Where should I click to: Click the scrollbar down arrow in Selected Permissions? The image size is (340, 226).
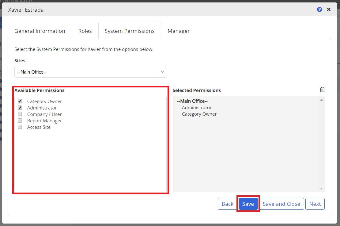pos(321,188)
